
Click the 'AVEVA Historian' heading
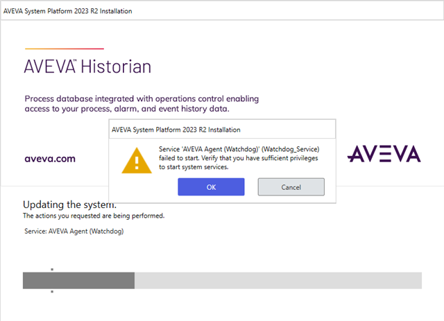[x=87, y=67]
